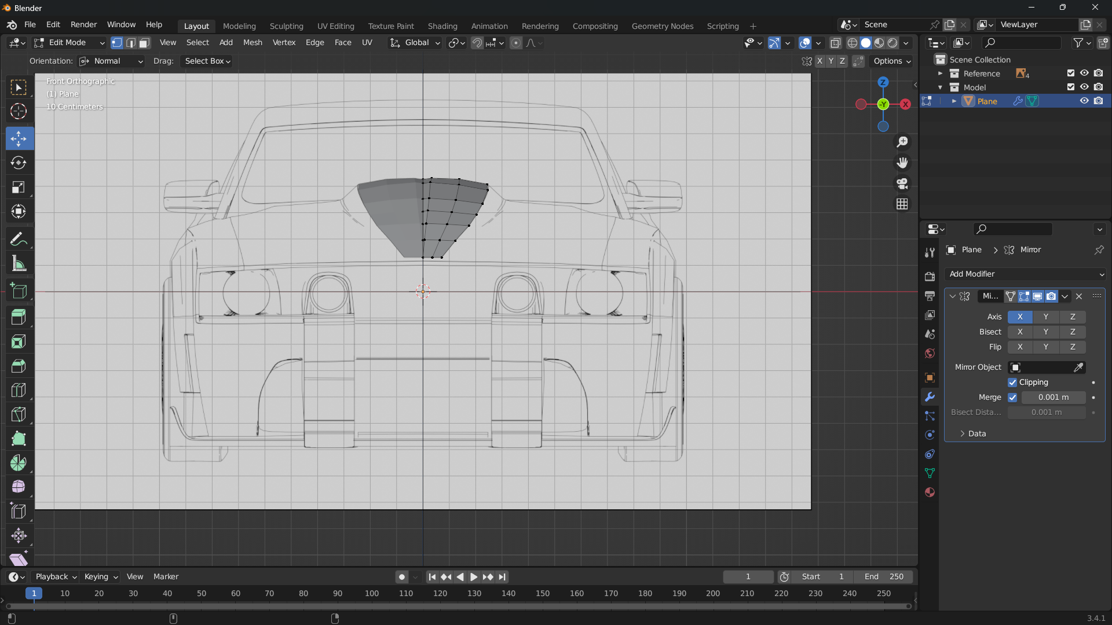Switch to face select mode
The image size is (1112, 625).
[145, 43]
